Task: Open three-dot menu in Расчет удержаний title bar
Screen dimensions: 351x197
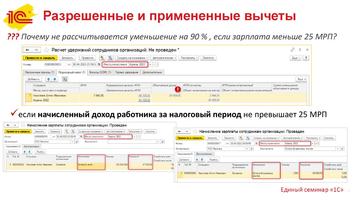Action: click(x=300, y=50)
